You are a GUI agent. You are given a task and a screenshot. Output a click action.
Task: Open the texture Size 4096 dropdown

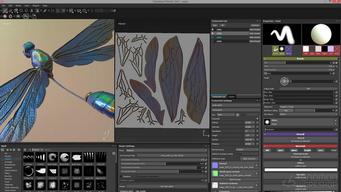(225, 115)
